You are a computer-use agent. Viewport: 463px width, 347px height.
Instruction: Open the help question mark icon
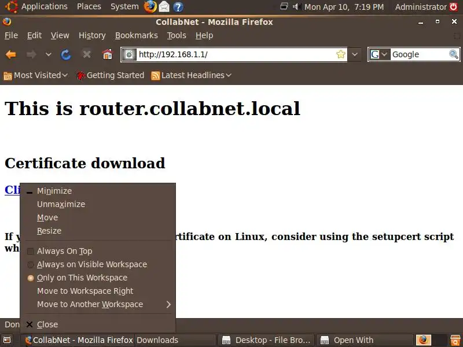[178, 7]
